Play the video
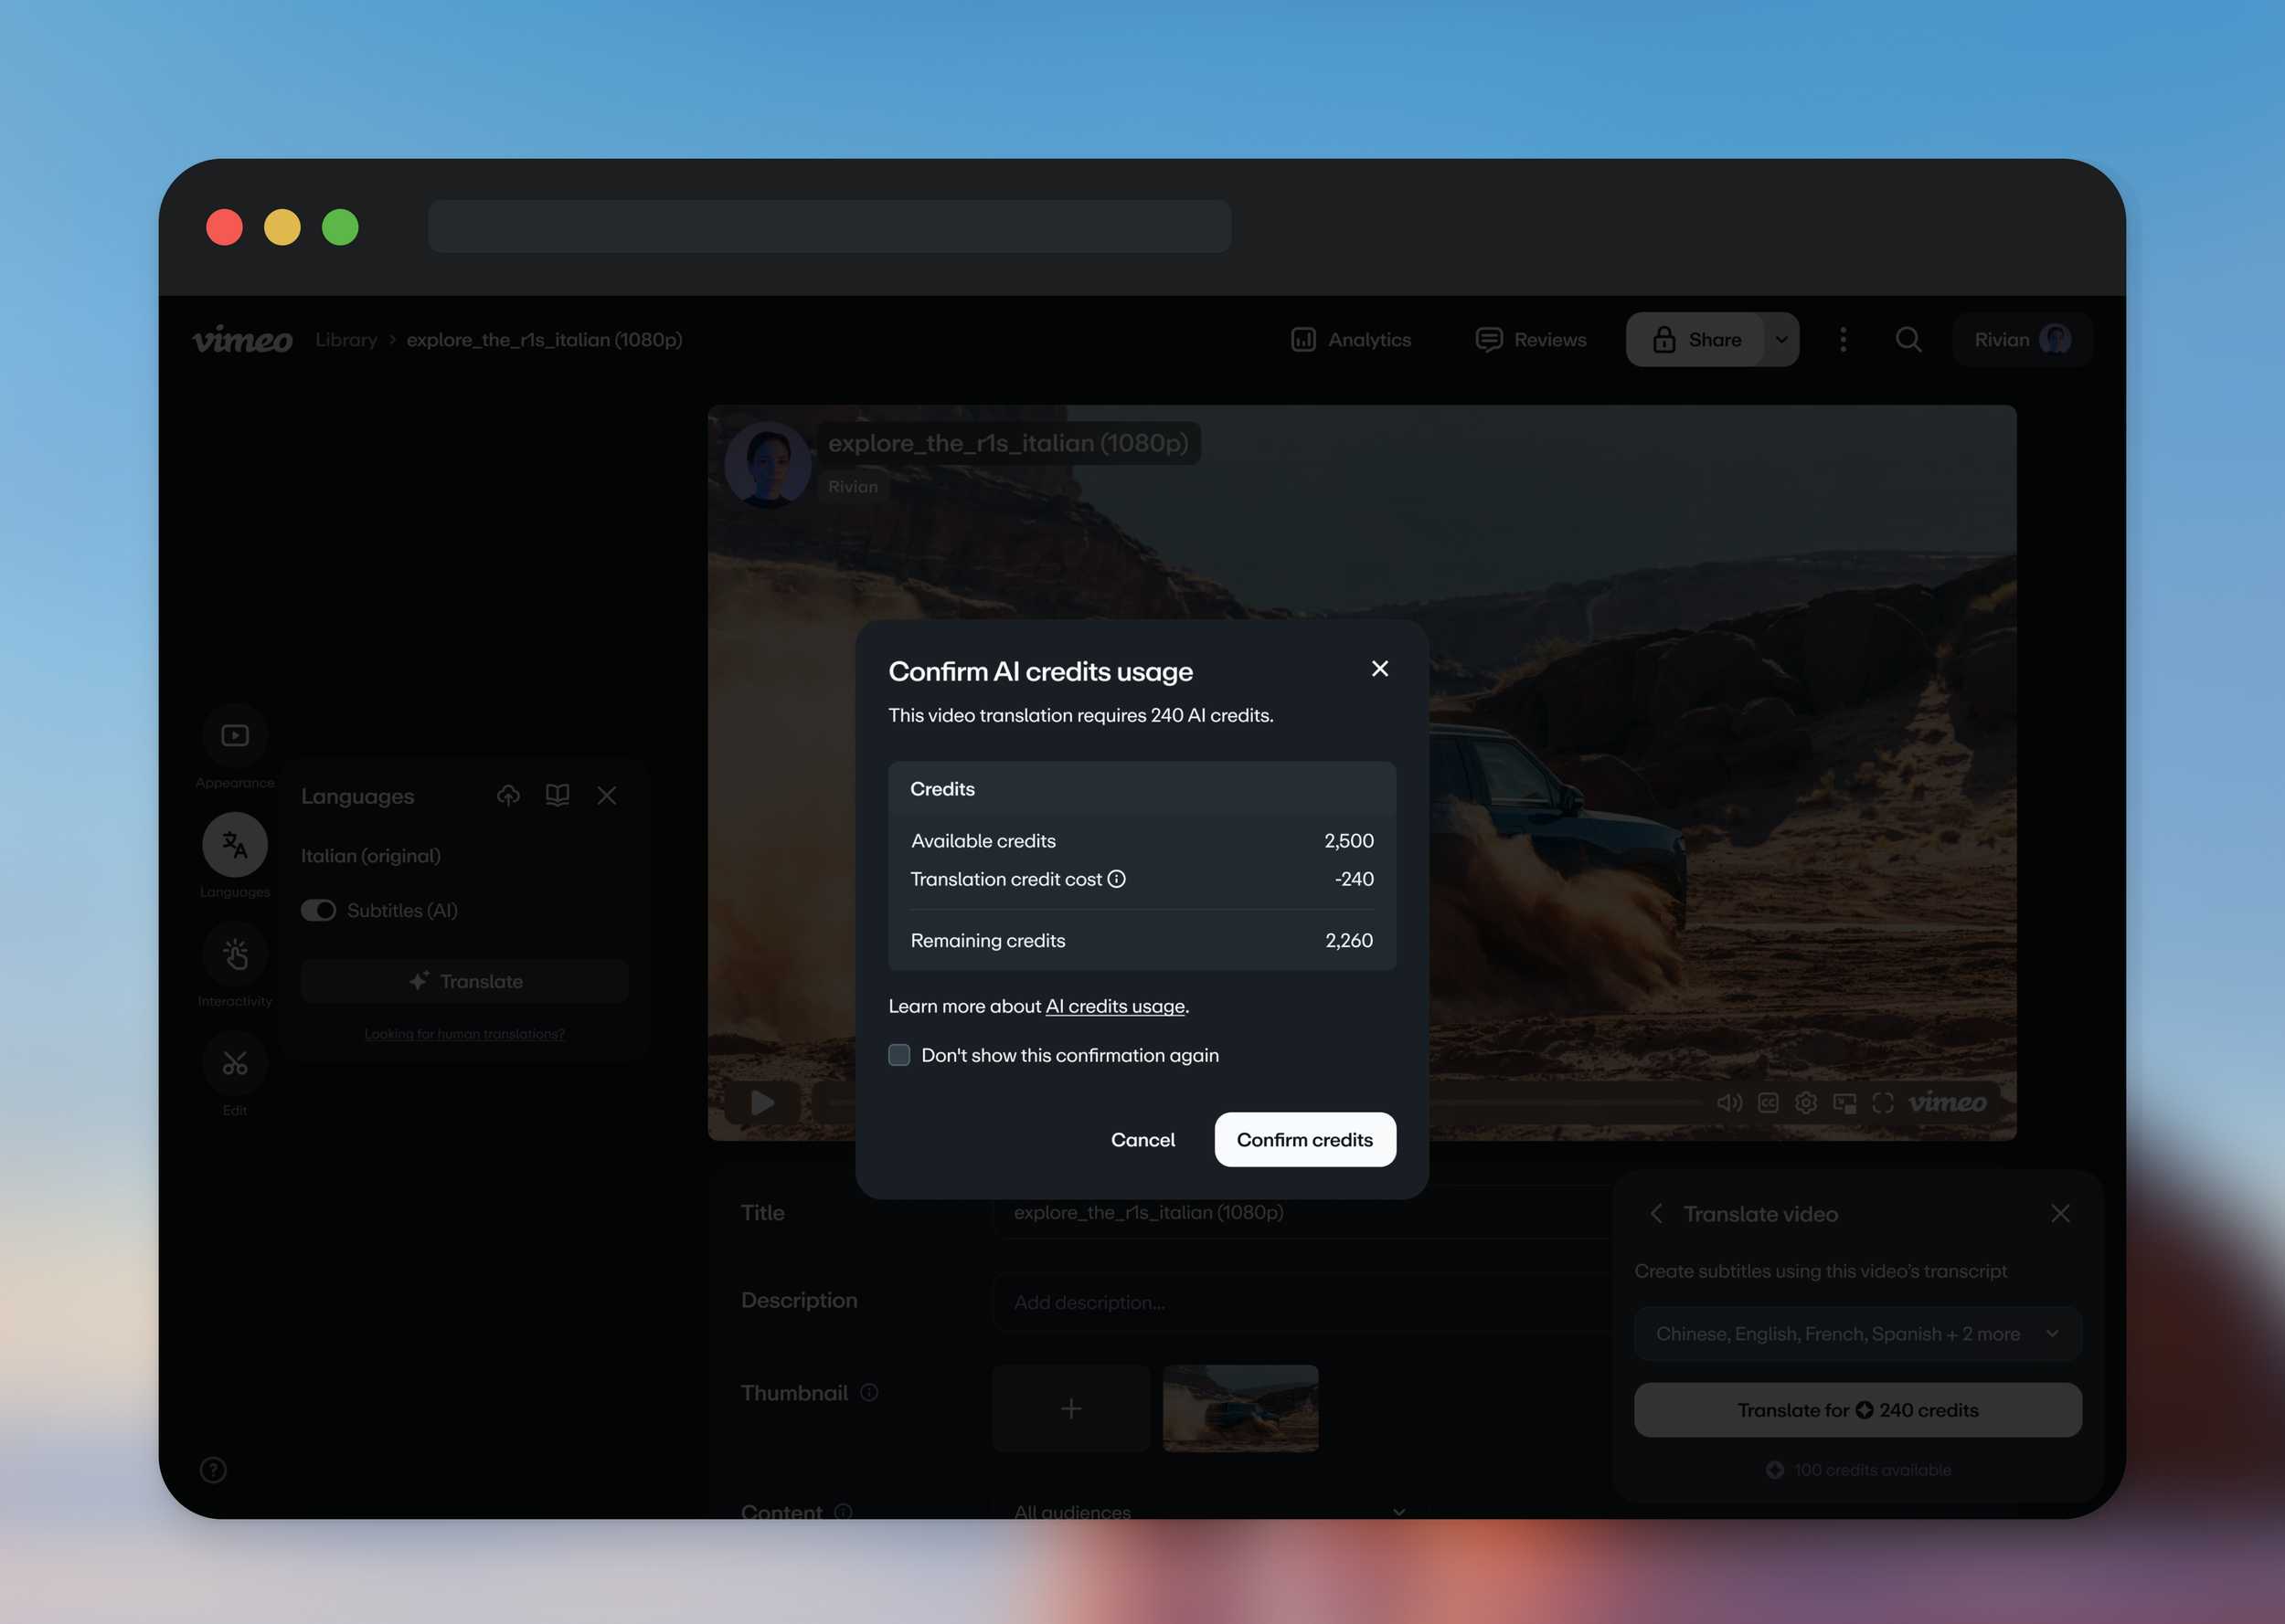Viewport: 2285px width, 1624px height. tap(762, 1102)
